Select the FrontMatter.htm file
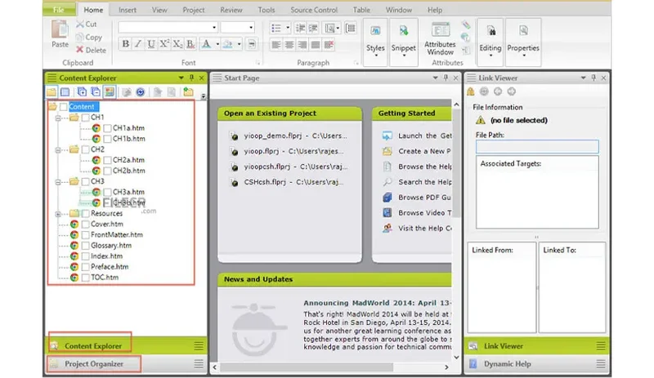This screenshot has width=654, height=378. [x=116, y=234]
